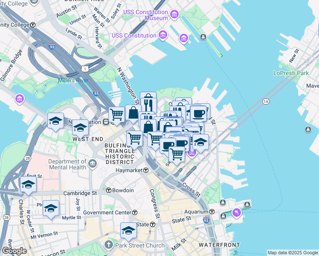This screenshot has width=319, height=256.
Task: Open the Google logo link
Action: (14, 251)
